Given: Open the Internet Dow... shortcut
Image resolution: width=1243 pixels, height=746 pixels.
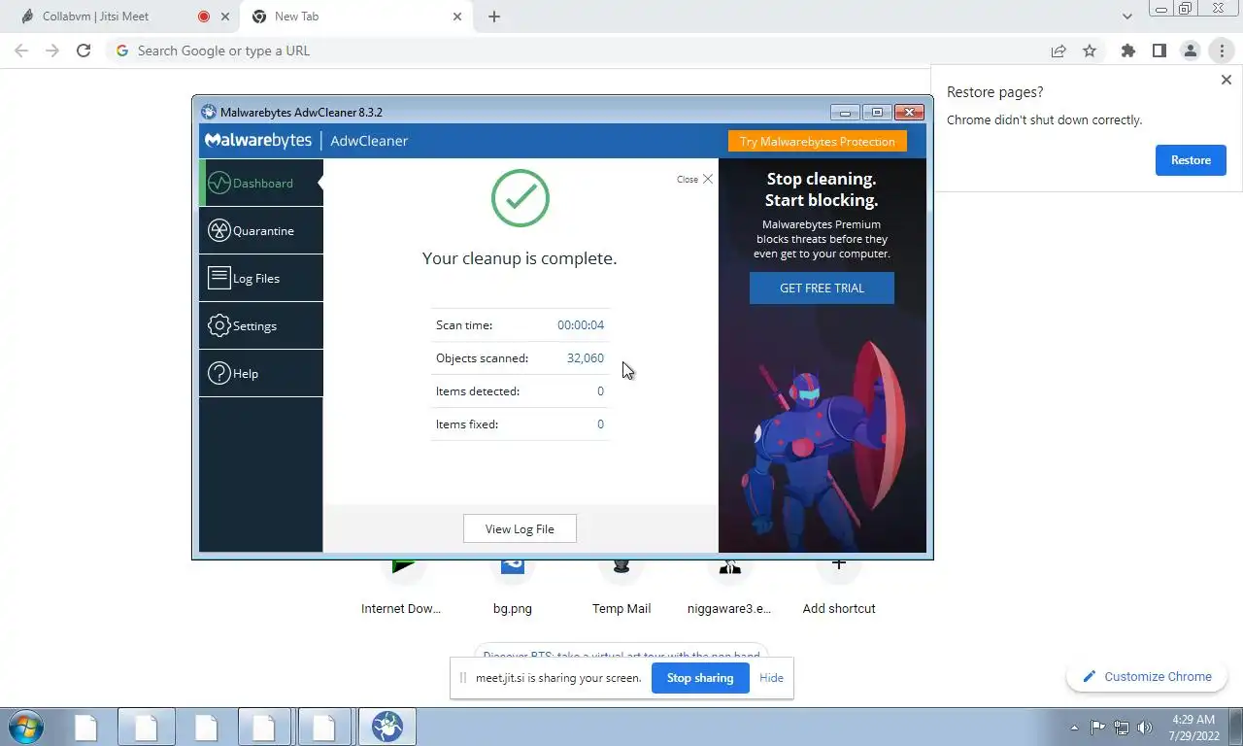Looking at the screenshot, I should [x=402, y=588].
